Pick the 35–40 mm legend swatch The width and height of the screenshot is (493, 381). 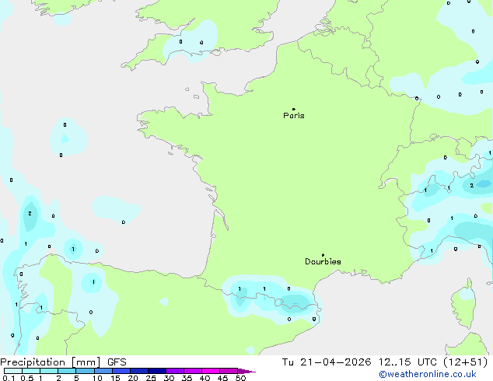click(x=193, y=371)
